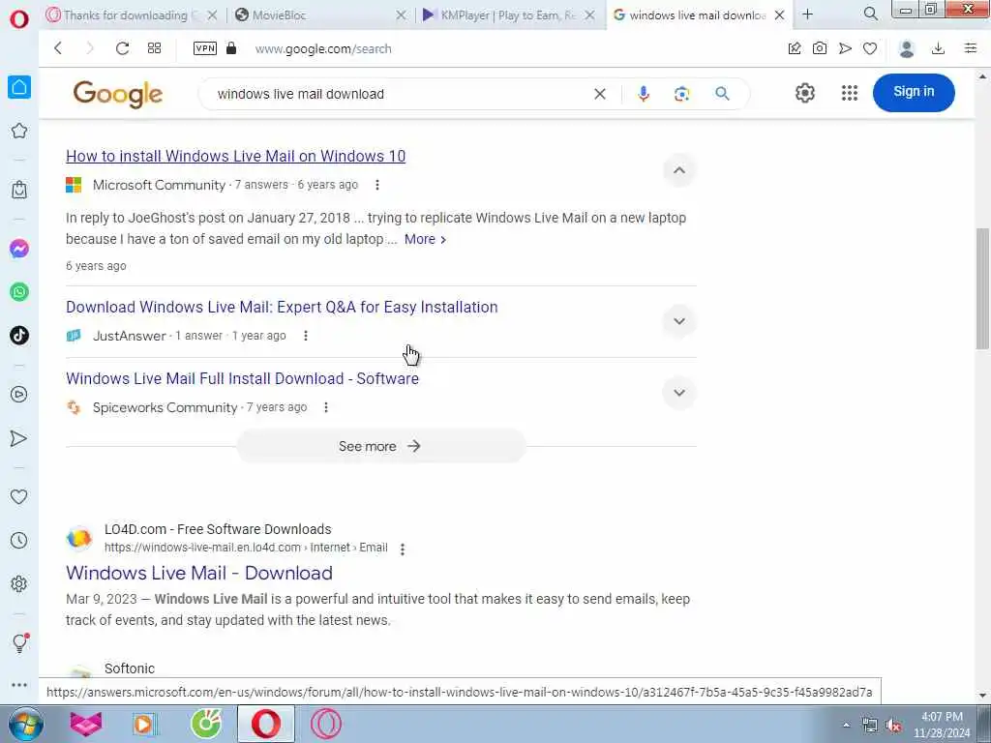
Task: Submit search with magnifier icon
Action: (722, 94)
